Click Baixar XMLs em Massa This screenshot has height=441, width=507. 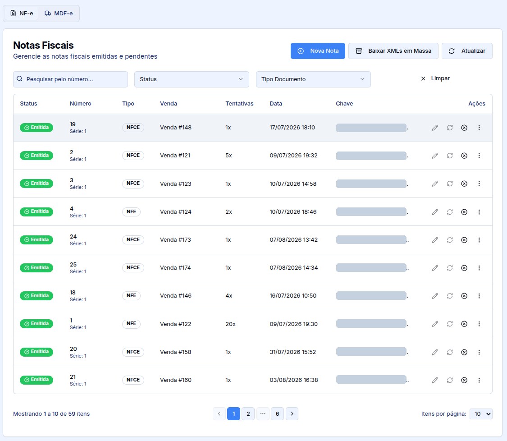pyautogui.click(x=393, y=51)
